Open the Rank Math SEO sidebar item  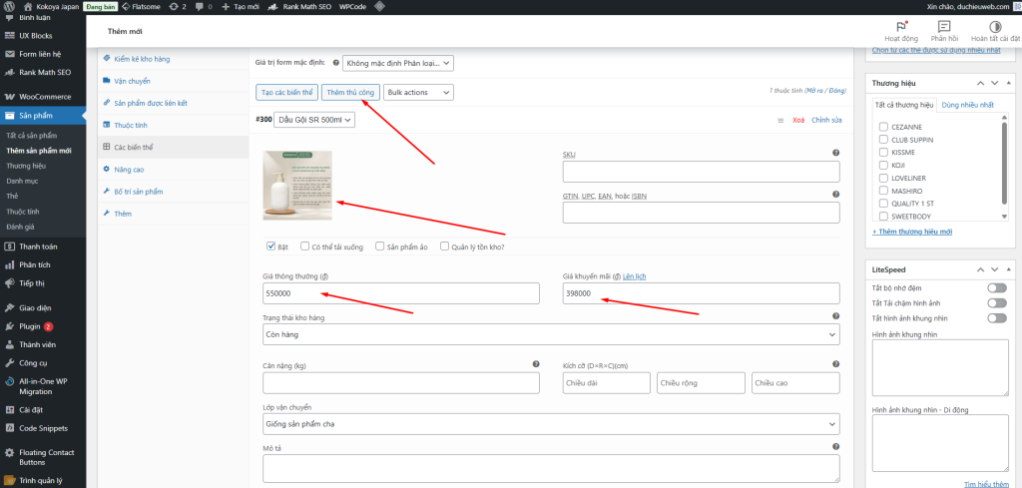tap(44, 73)
